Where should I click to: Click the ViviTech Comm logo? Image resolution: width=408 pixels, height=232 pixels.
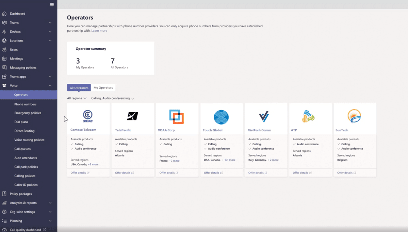[x=264, y=117]
